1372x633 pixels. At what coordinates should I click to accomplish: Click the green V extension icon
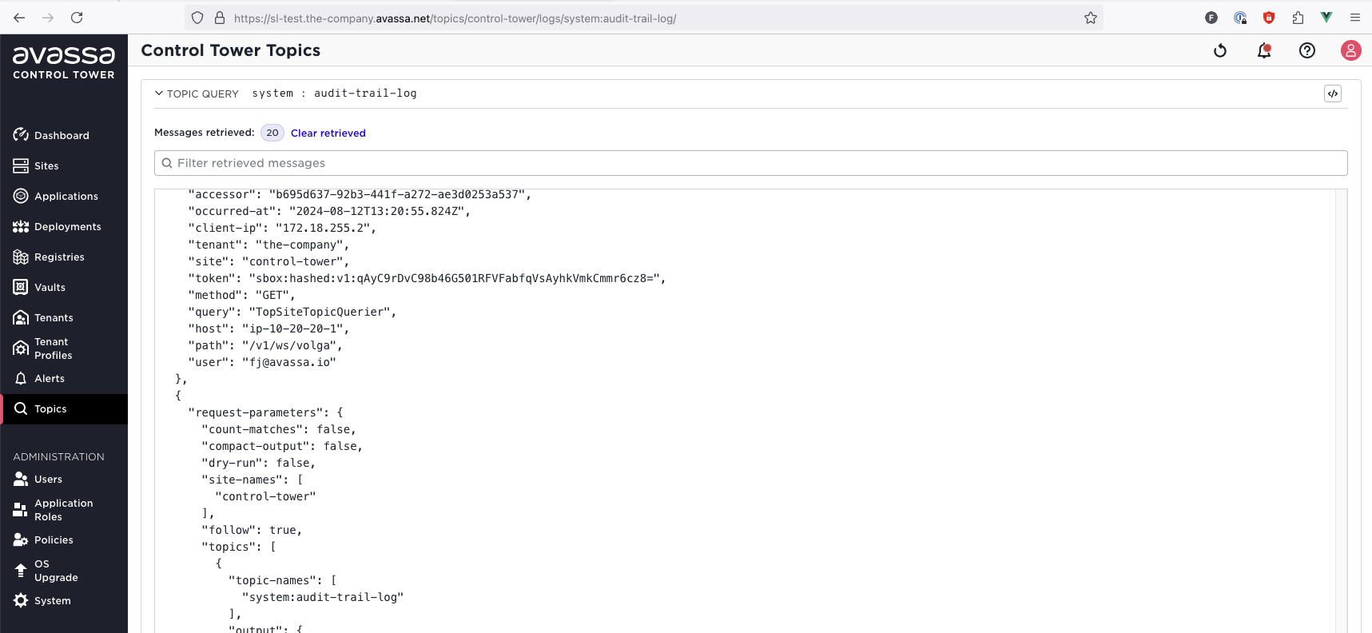click(1326, 18)
